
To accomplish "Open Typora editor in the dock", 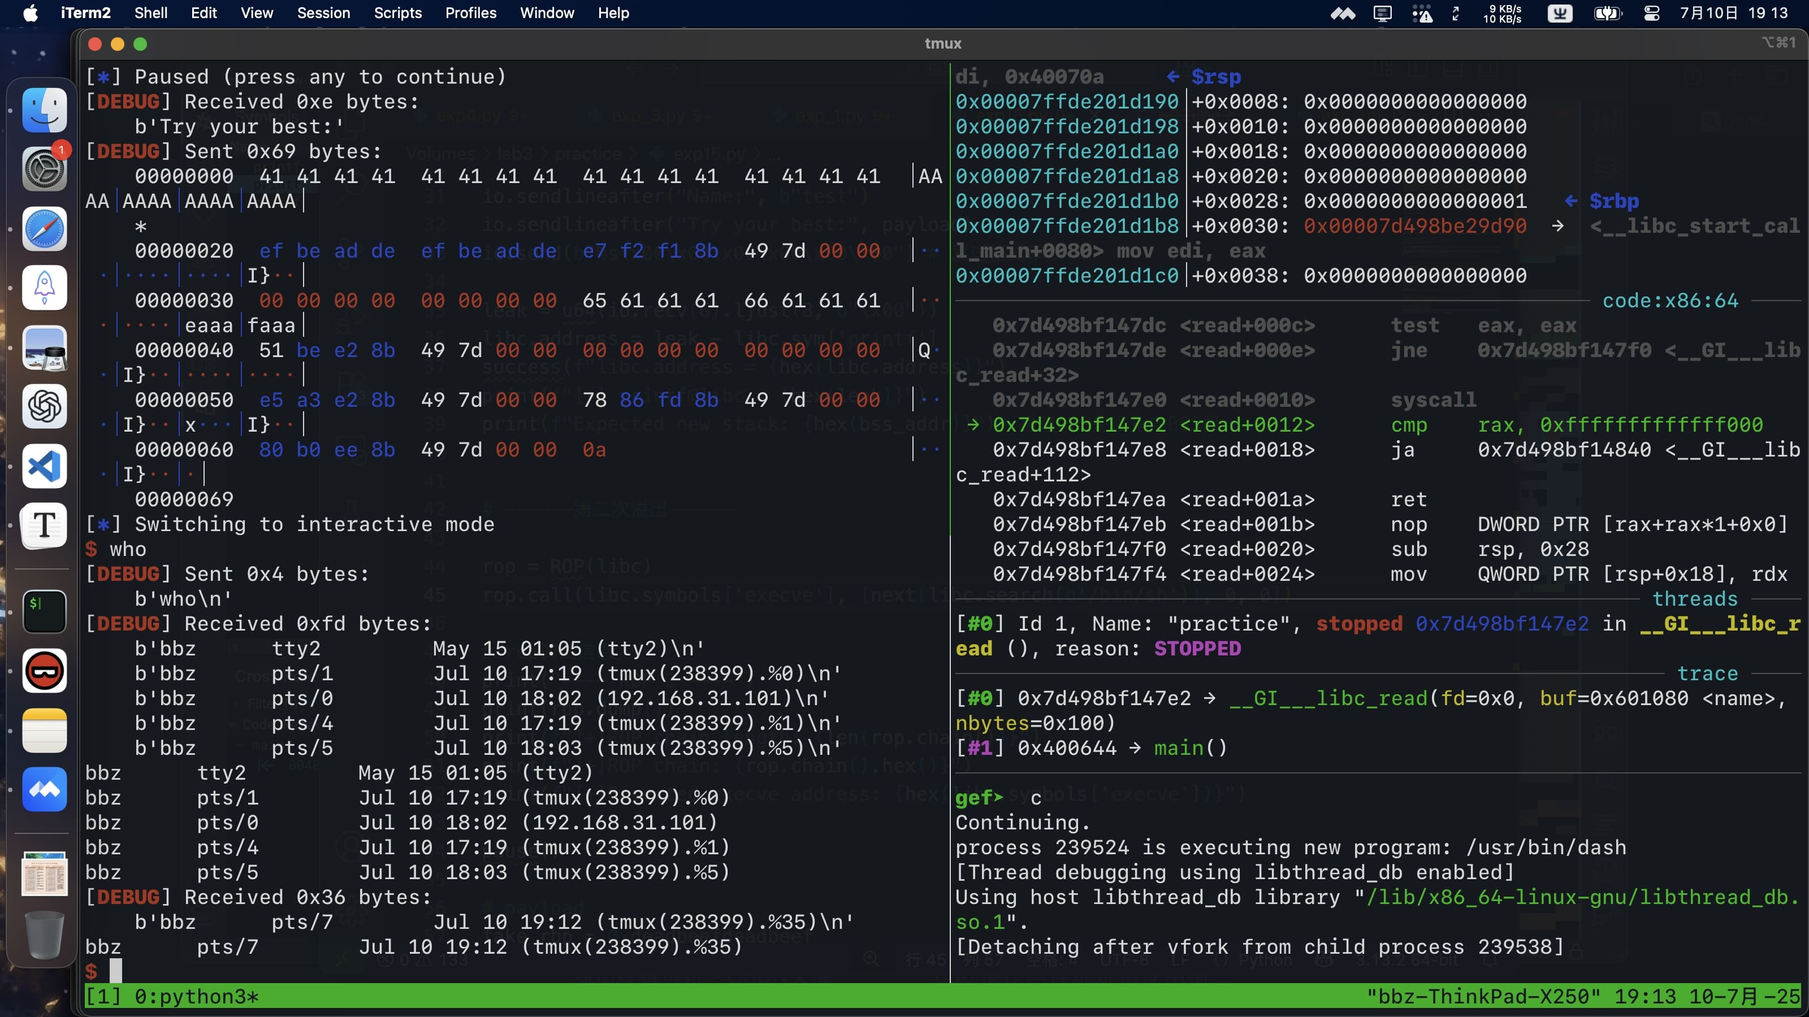I will pos(44,525).
